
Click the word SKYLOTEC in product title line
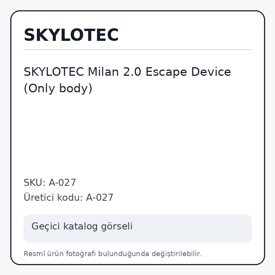pyautogui.click(x=54, y=72)
